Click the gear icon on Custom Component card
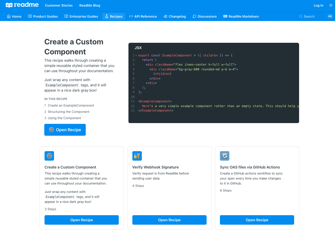 tap(49, 156)
